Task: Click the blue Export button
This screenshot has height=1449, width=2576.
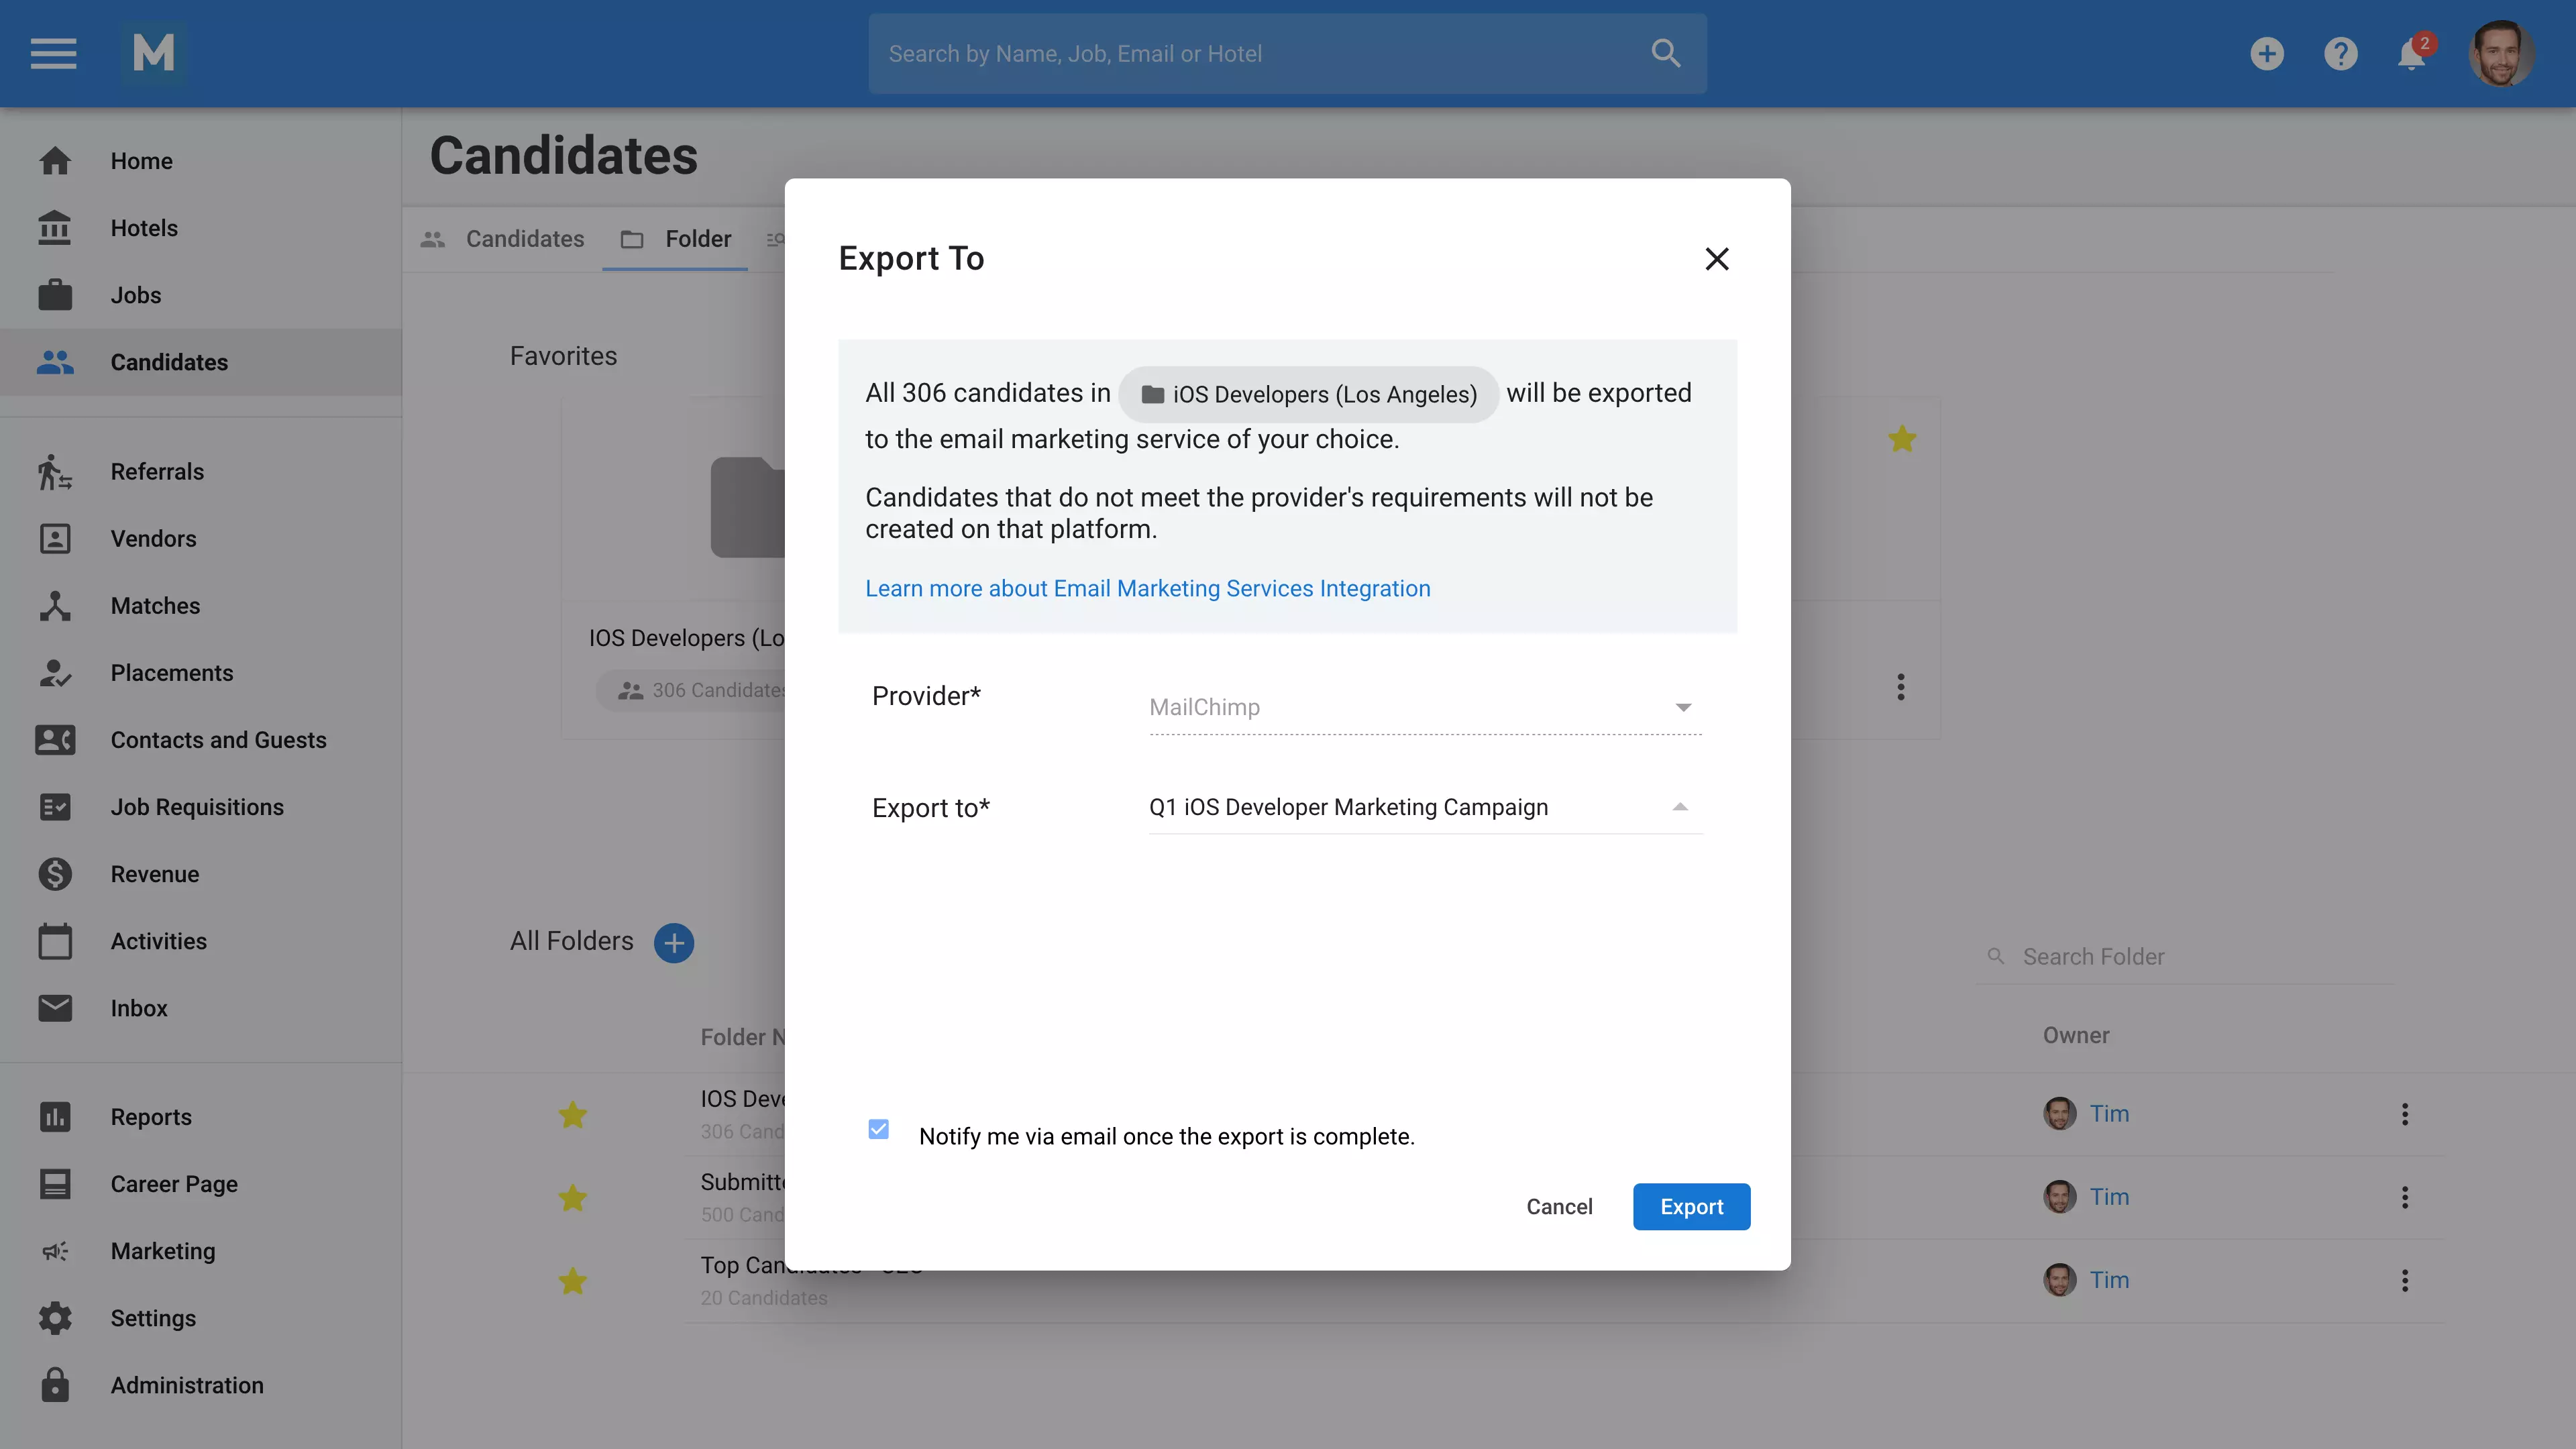Action: click(1690, 1206)
